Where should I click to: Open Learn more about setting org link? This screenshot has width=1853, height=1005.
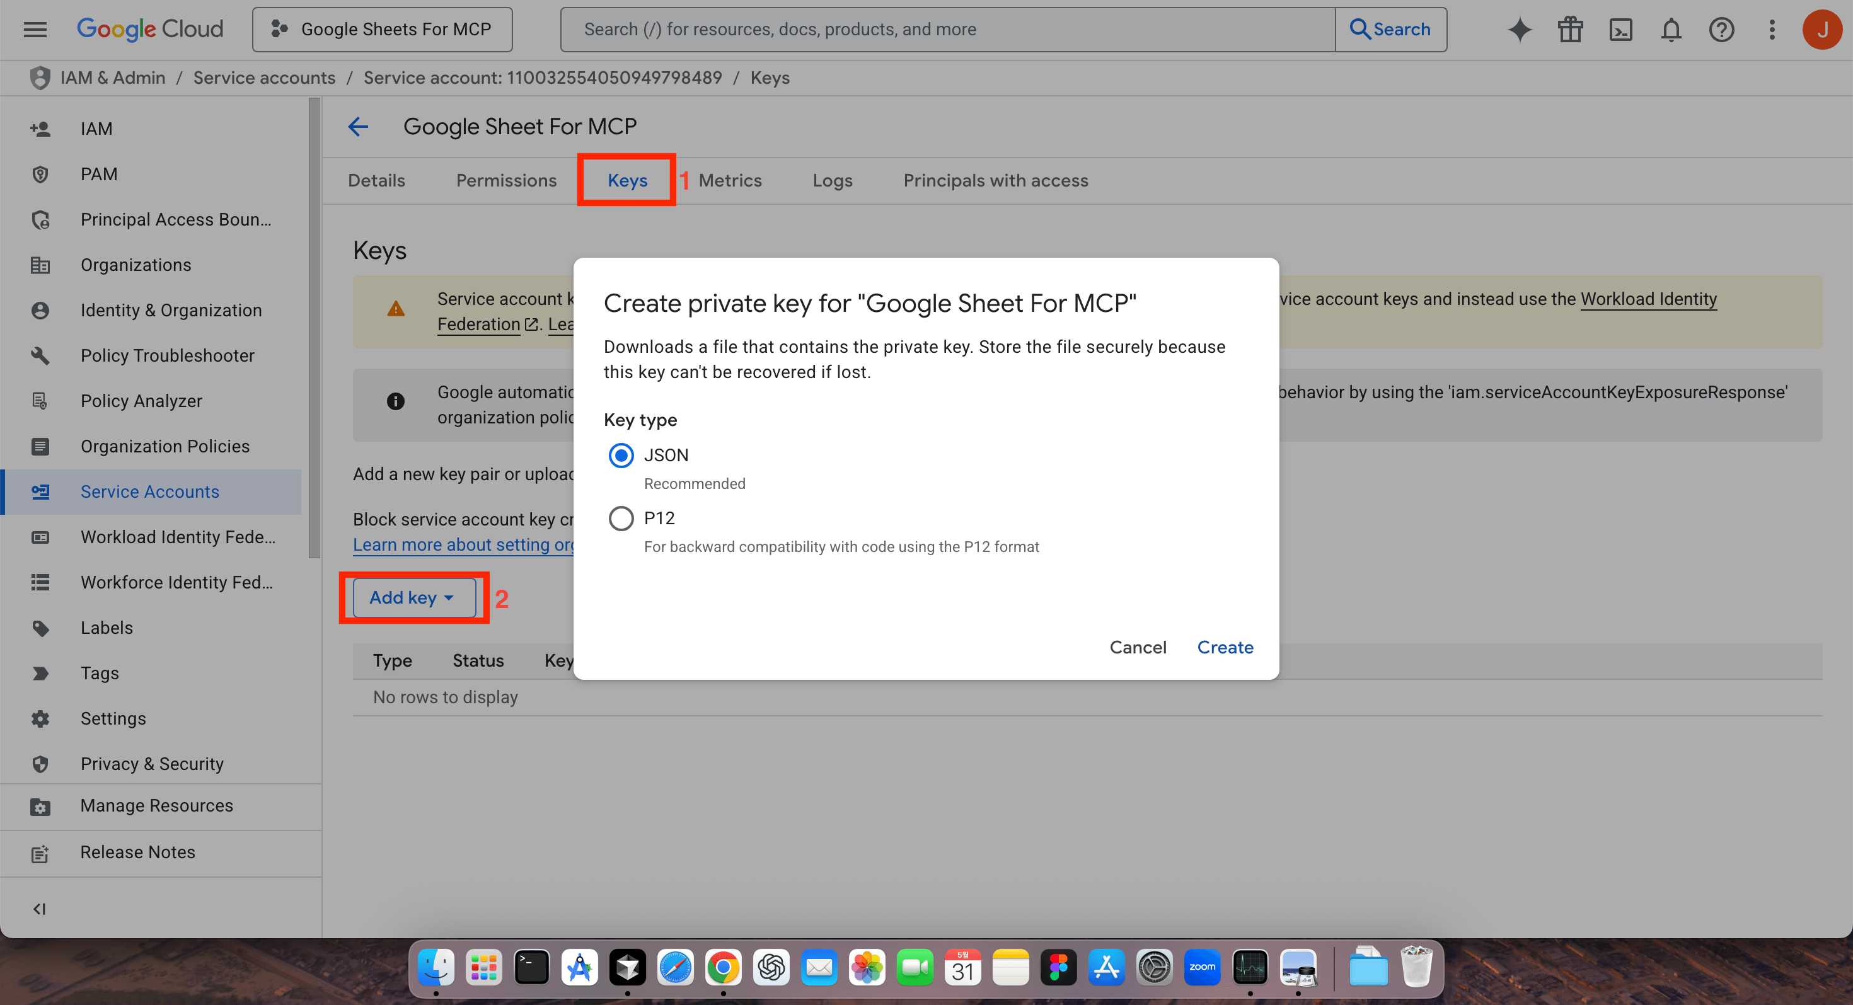coord(463,544)
